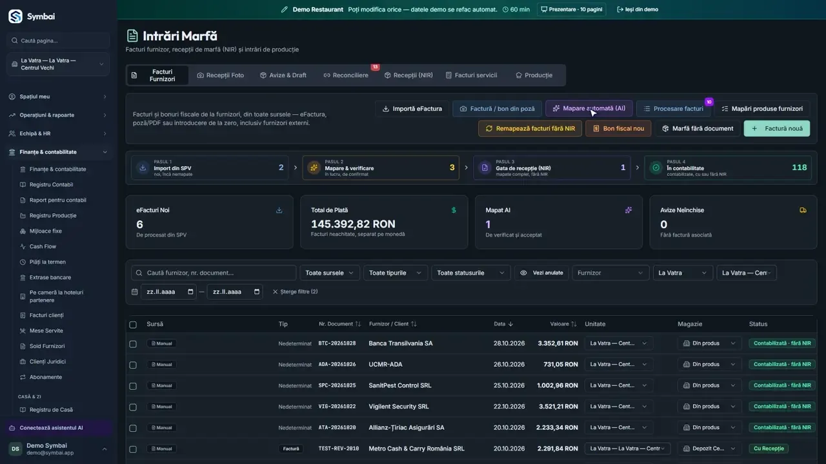Image resolution: width=826 pixels, height=464 pixels.
Task: Collapse the Finanțe & contabilitate sidebar section
Action: (x=58, y=152)
